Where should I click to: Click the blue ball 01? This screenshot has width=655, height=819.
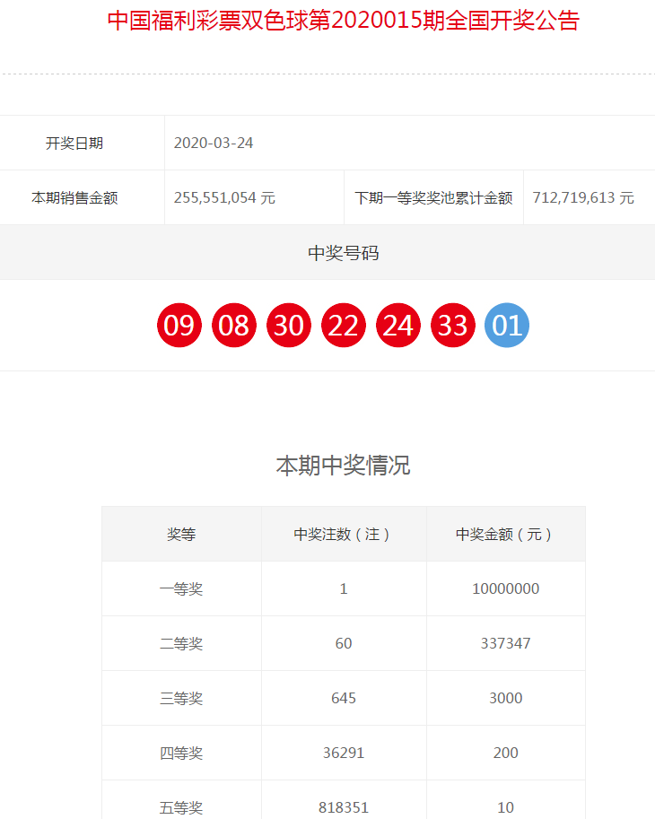pos(507,325)
